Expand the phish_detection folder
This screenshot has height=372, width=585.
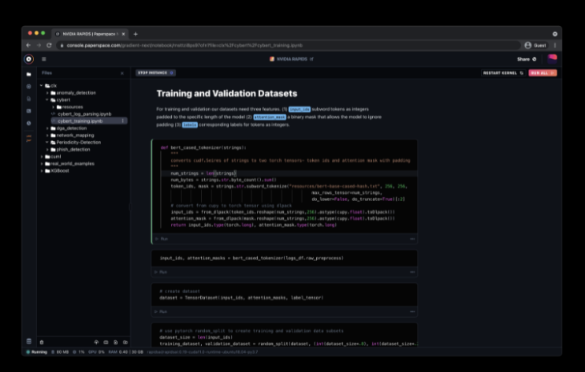pos(47,149)
